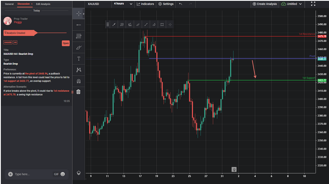Click 'the pivot of 2448.96' highlighted text

[x=36, y=74]
